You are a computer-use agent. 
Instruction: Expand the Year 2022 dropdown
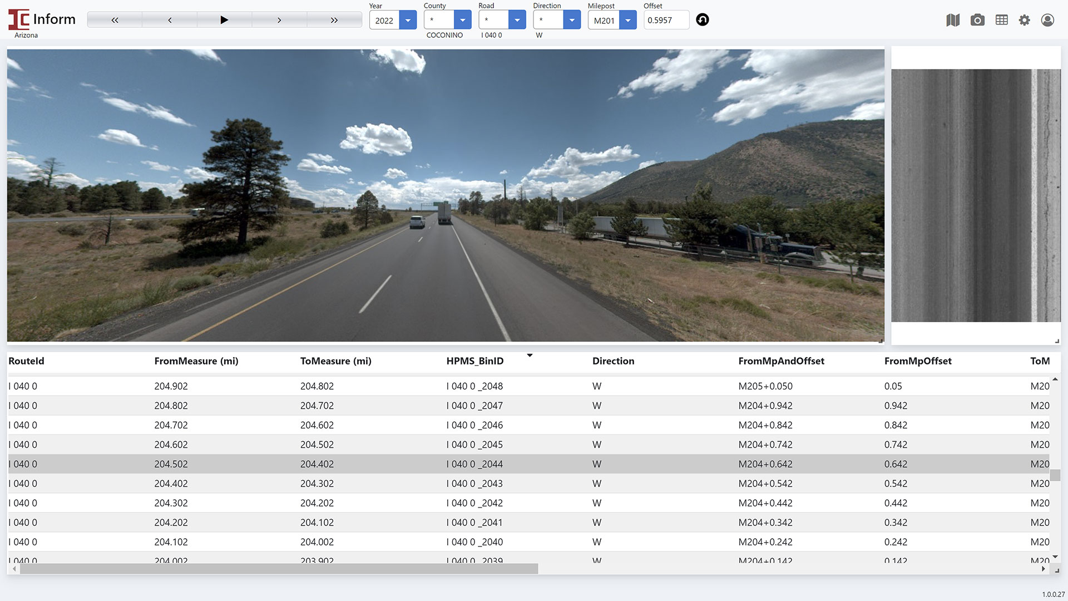click(408, 21)
